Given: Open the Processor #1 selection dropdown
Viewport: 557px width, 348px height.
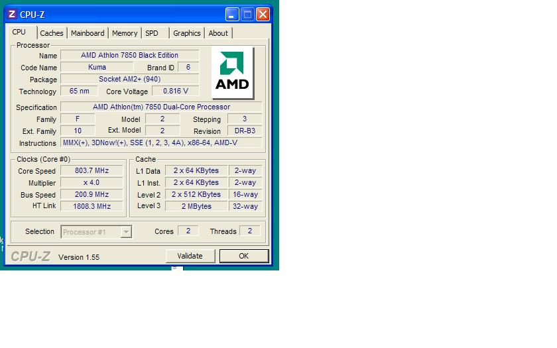Looking at the screenshot, I should [x=96, y=232].
